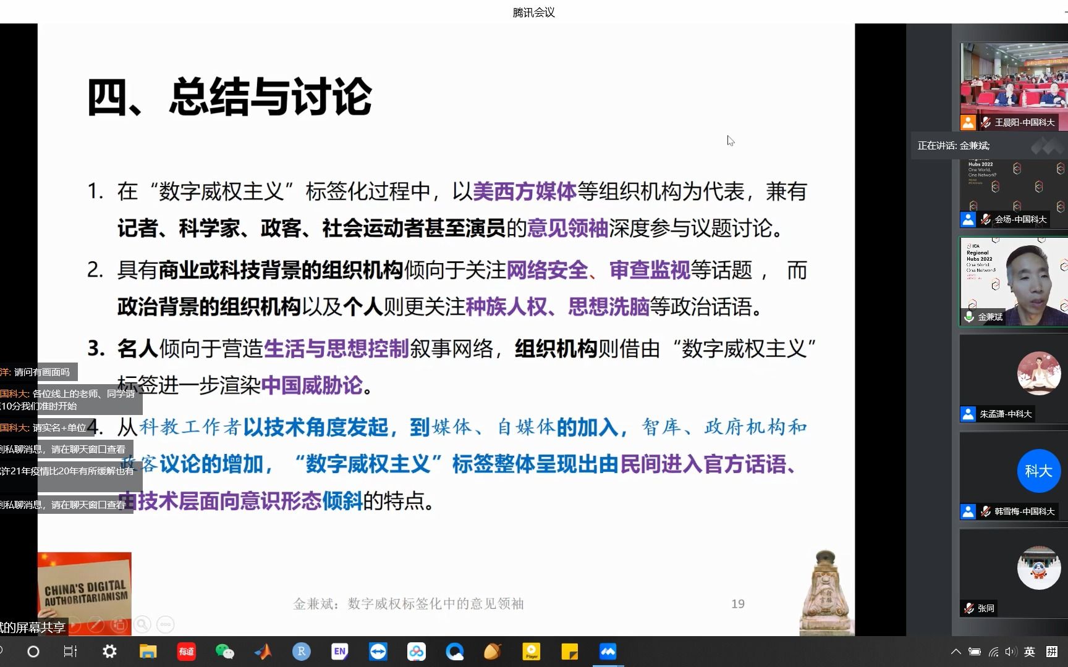Open Settings gear on the taskbar
The height and width of the screenshot is (667, 1068).
pyautogui.click(x=109, y=652)
